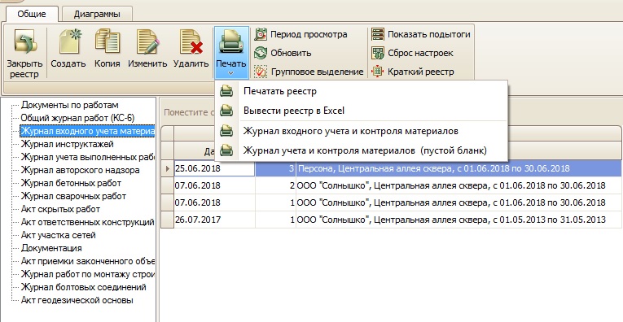Select Акт участка сетей

(58, 235)
